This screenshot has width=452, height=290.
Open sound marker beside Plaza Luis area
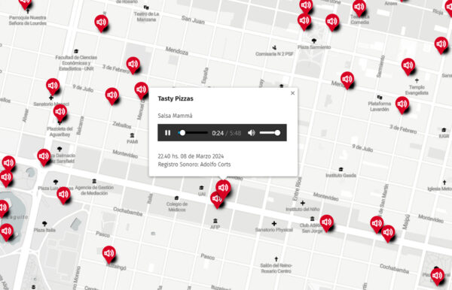[64, 195]
